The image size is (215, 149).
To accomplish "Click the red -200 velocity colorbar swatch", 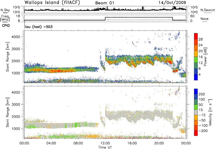I will [196, 133].
